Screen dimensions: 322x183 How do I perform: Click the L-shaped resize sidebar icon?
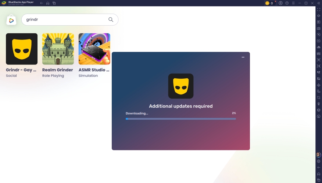click(x=319, y=91)
